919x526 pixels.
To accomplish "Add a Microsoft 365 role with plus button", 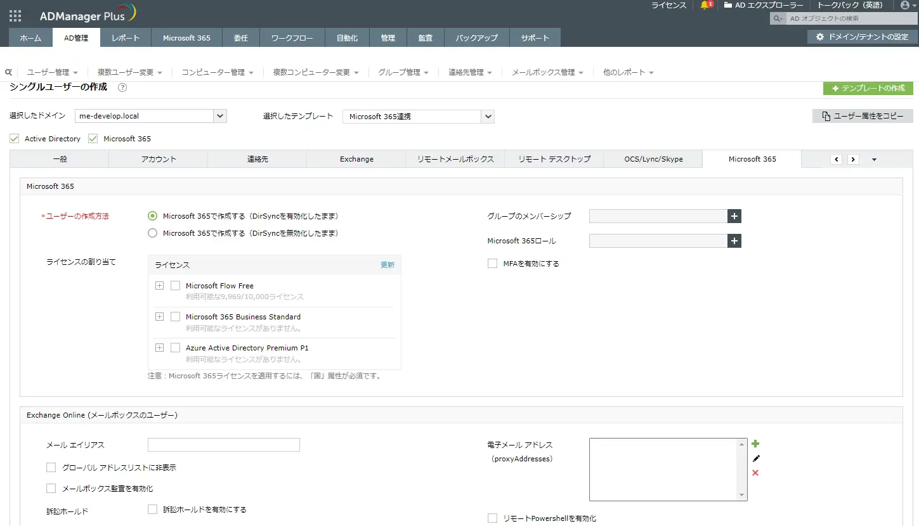I will point(734,241).
